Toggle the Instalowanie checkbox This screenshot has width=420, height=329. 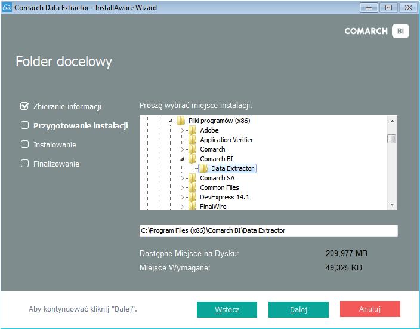tap(24, 144)
